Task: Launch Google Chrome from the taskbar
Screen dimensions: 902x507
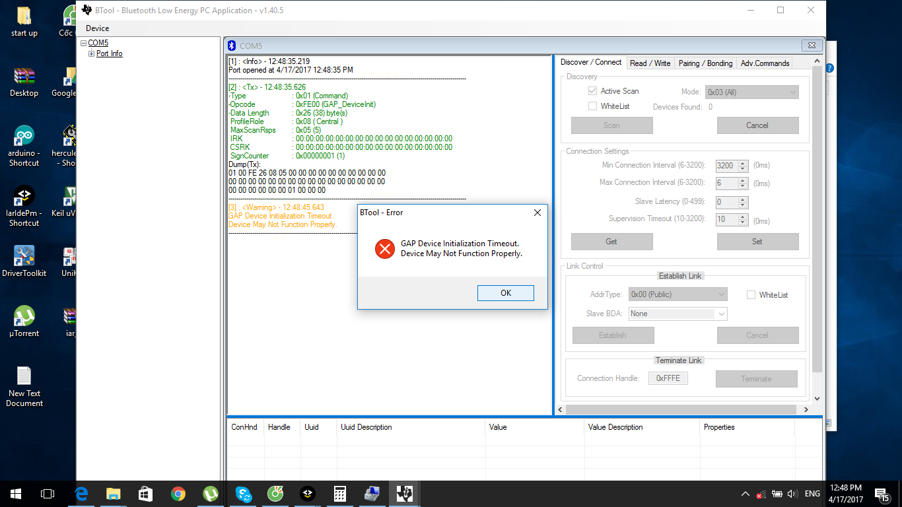Action: coord(178,493)
